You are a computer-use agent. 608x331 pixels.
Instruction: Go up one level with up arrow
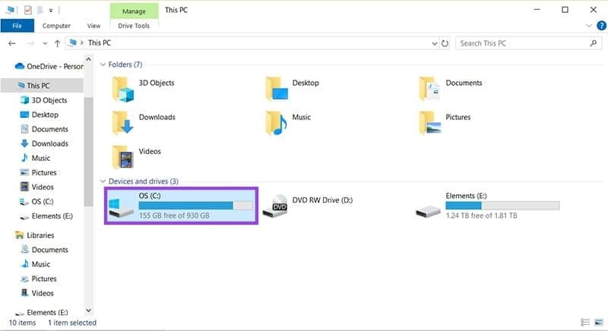click(x=57, y=43)
